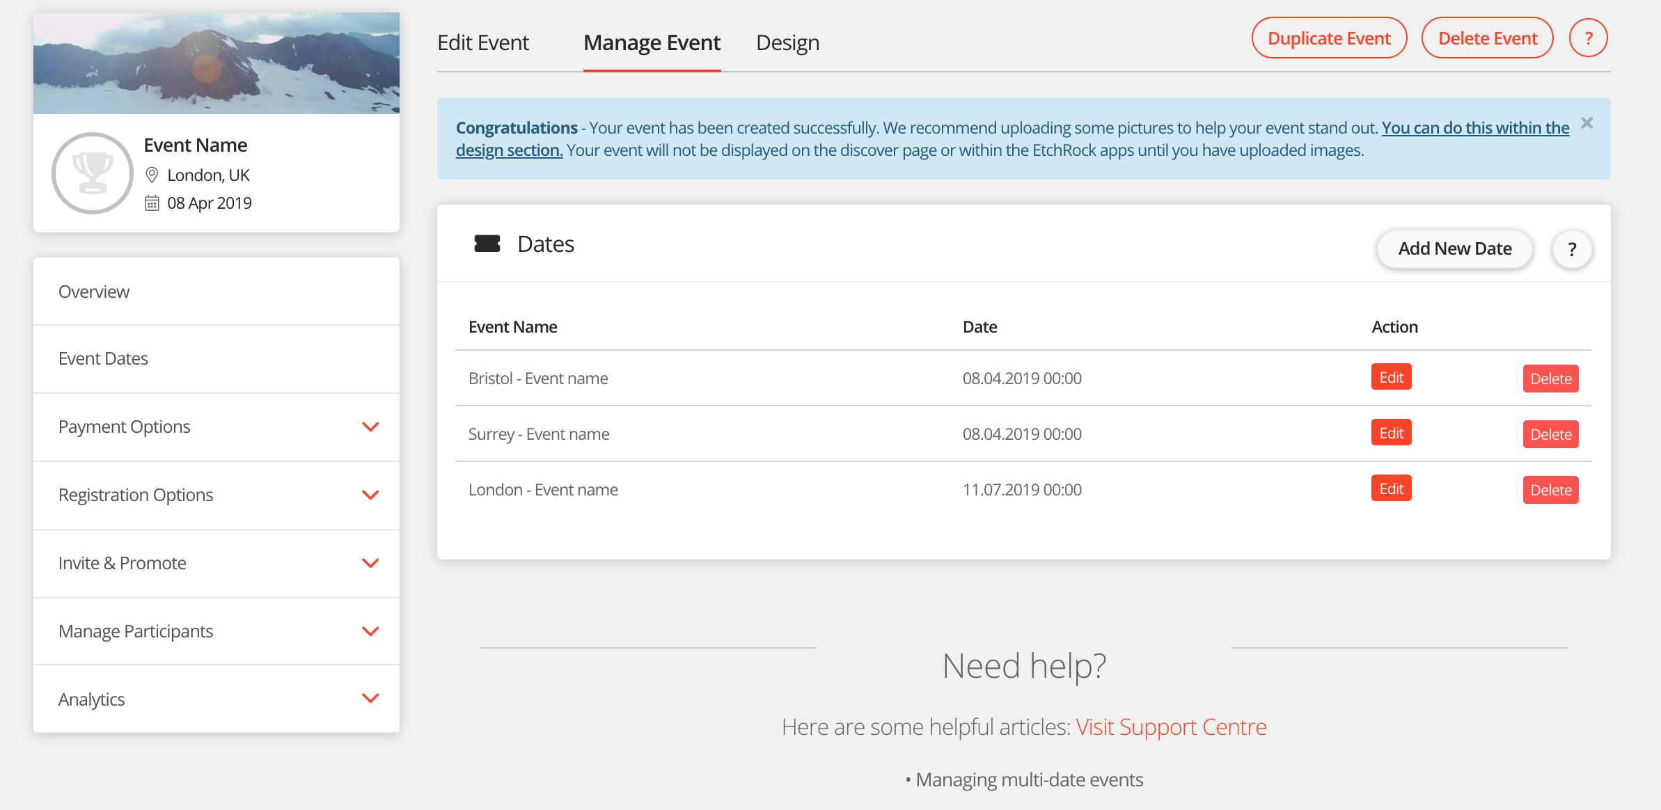Click the Duplicate Event button
The height and width of the screenshot is (810, 1661).
point(1329,38)
